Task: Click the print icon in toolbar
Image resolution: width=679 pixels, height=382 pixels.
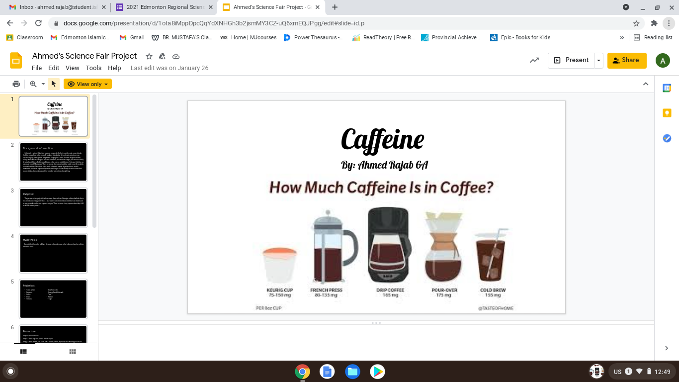Action: coord(16,84)
